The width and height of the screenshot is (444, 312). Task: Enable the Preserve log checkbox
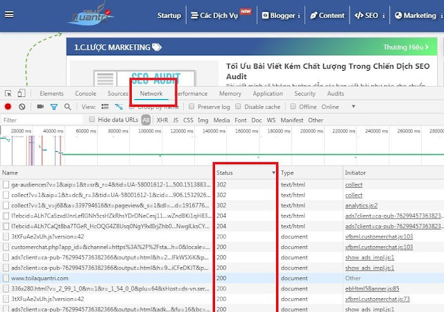[191, 107]
